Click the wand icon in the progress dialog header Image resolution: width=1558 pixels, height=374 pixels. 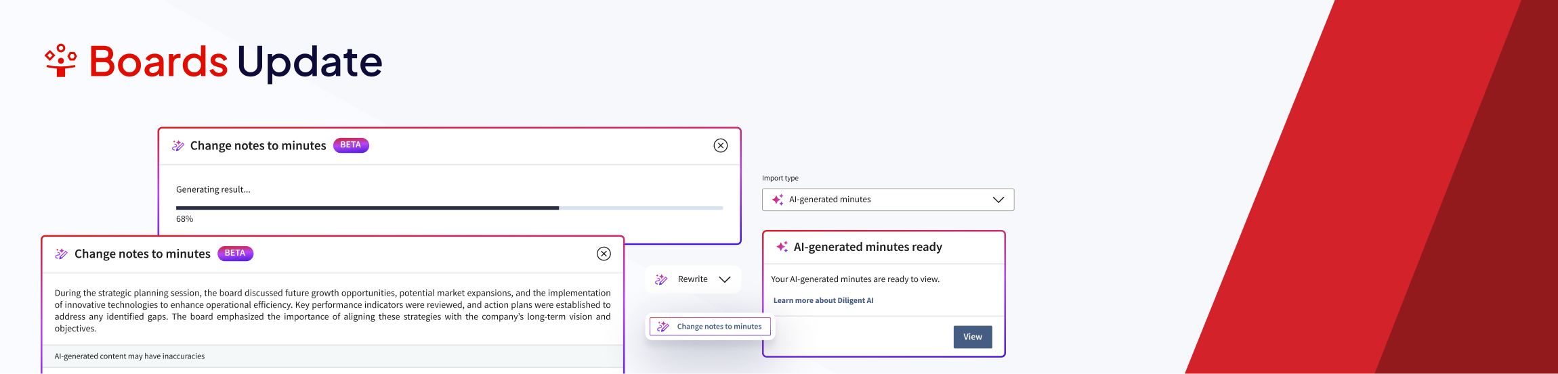click(x=178, y=145)
